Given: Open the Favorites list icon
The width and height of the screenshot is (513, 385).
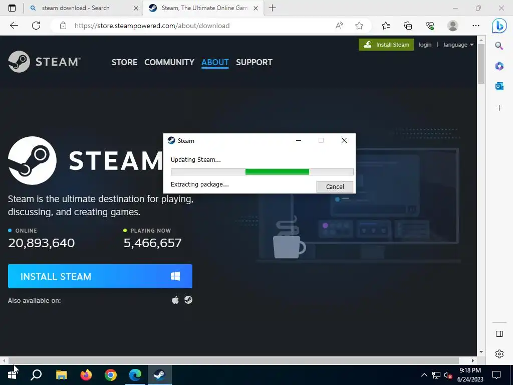Looking at the screenshot, I should click(386, 26).
